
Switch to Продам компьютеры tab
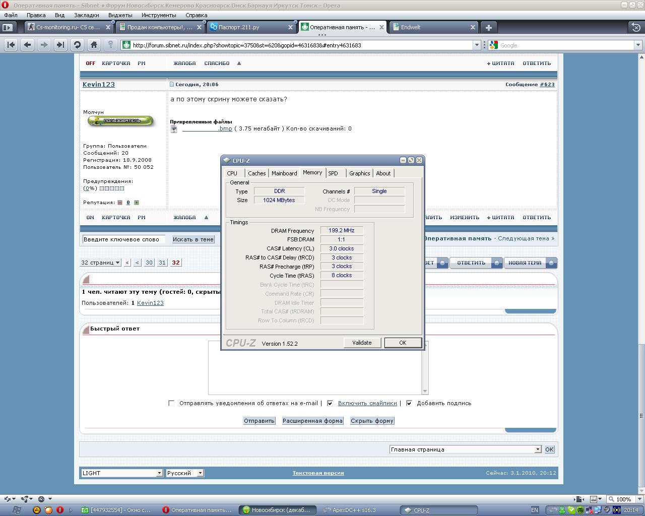point(161,27)
